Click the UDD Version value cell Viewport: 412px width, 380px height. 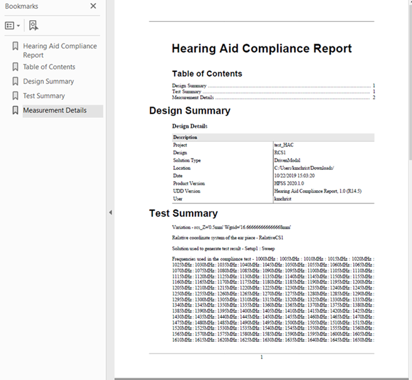[318, 191]
